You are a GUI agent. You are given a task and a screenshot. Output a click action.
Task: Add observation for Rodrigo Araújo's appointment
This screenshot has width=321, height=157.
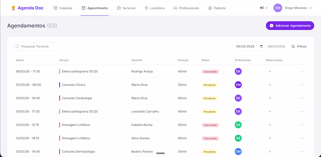[270, 71]
